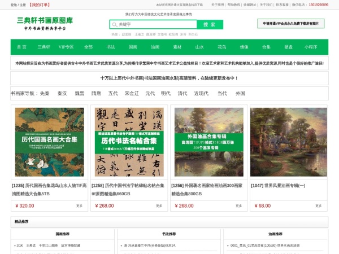339x254 pixels.
Task: Click the magnifier icon in the search box
Action: 115,25
